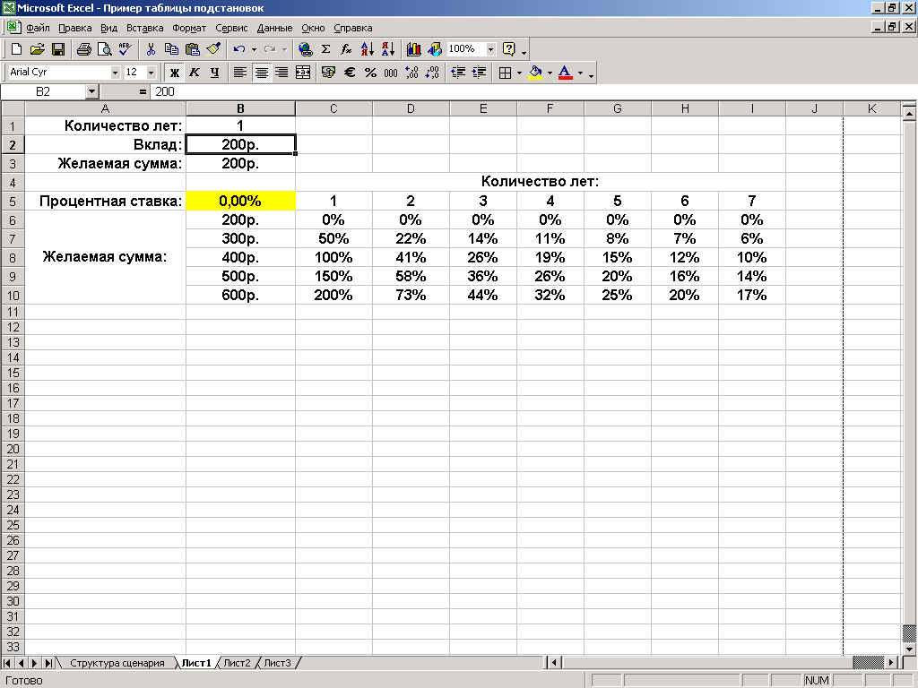
Task: Open a file with the Open folder icon
Action: click(x=38, y=49)
